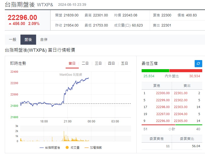Viewport: 205px width, 154px height.
Task: Open the 三日 chart timeframe
Action: (x=98, y=64)
